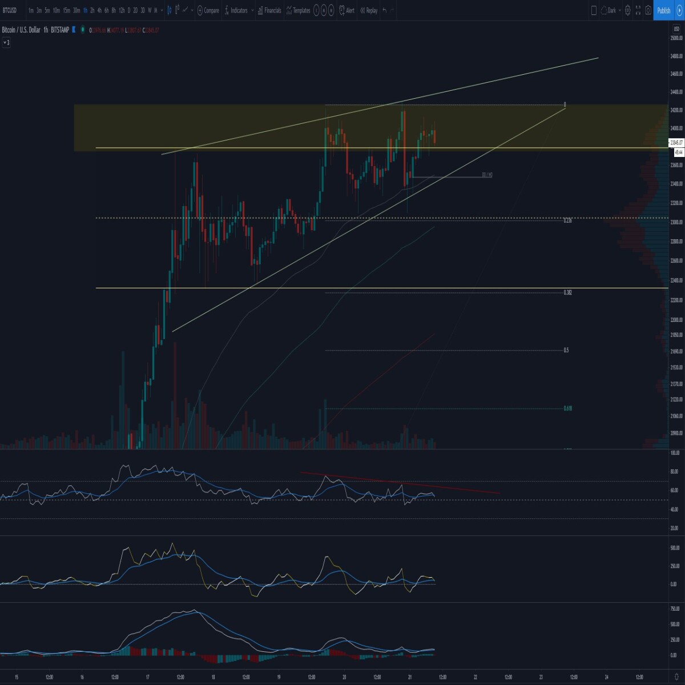The width and height of the screenshot is (685, 685).
Task: Select the 15m timeframe
Action: coord(66,10)
